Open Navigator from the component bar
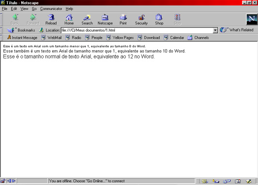Image resolution: width=258 pixels, height=185 pixels. click(205, 181)
